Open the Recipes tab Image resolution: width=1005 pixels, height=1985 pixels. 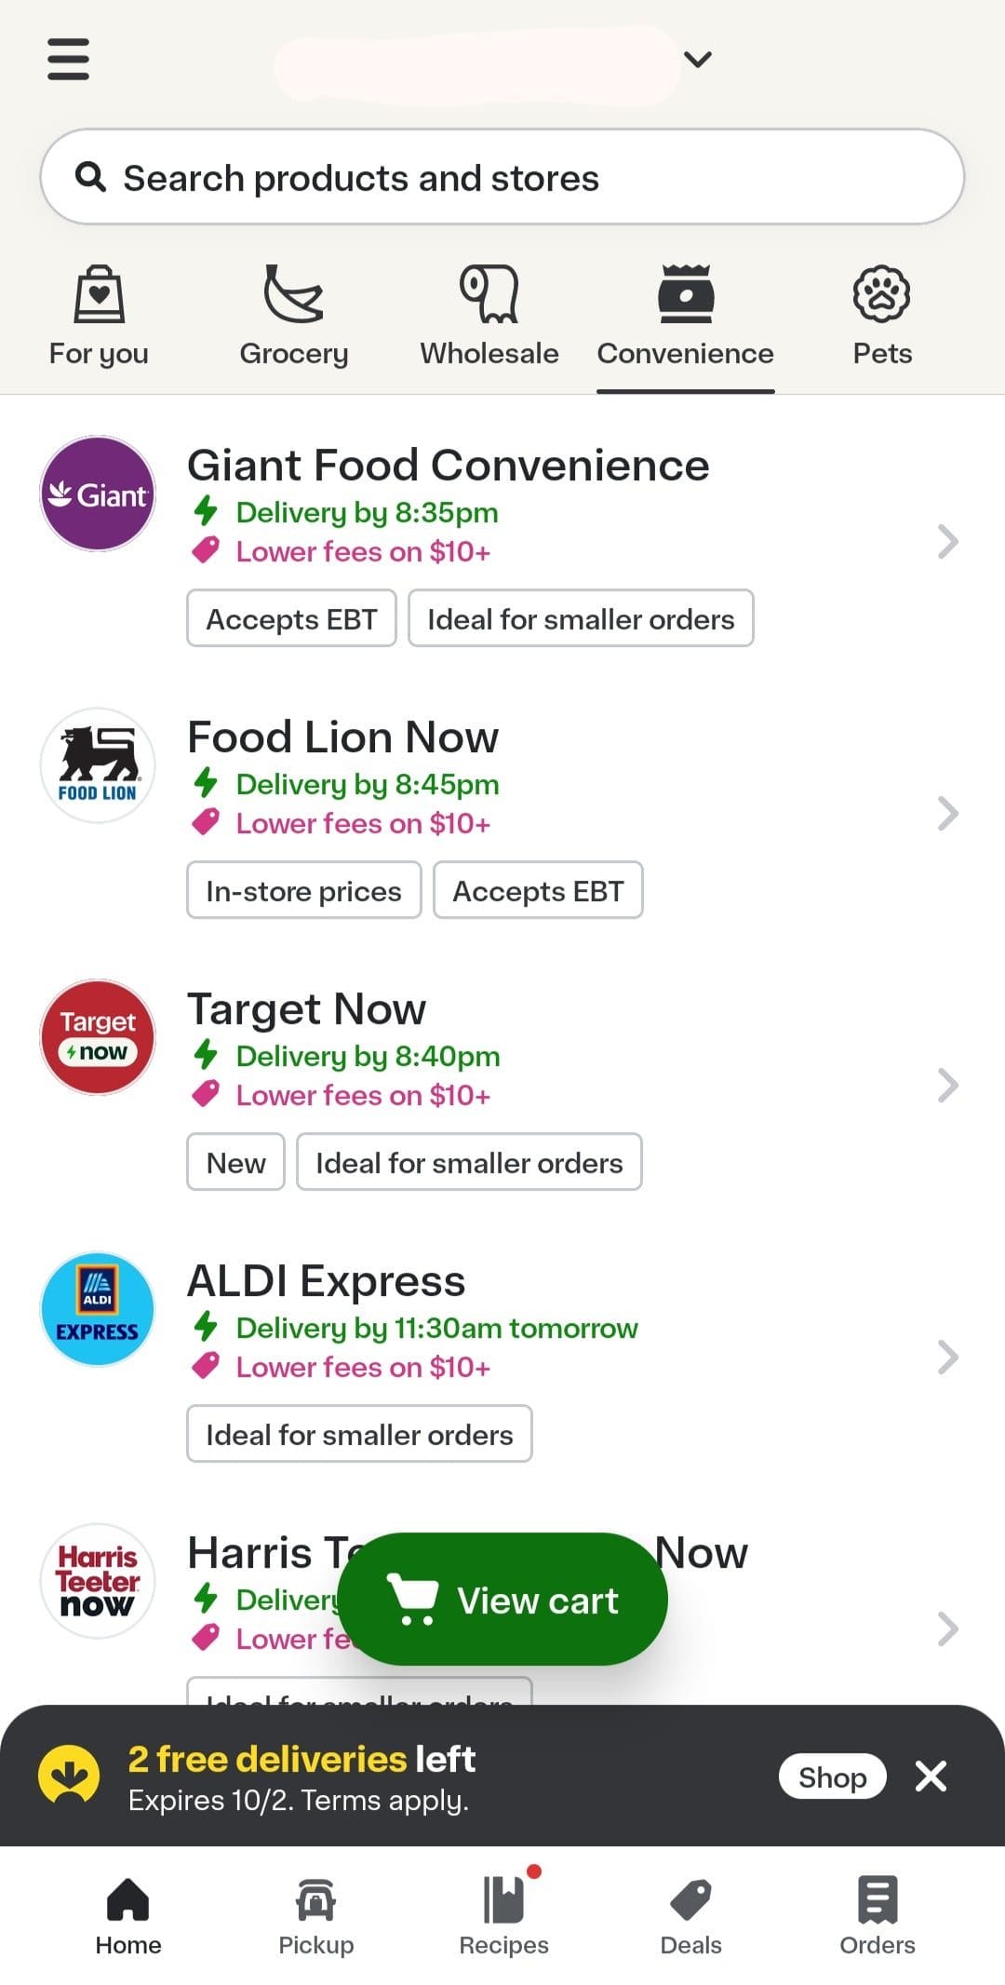(503, 1916)
